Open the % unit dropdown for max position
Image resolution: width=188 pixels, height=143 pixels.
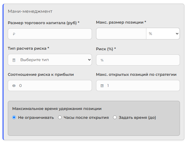(163, 34)
